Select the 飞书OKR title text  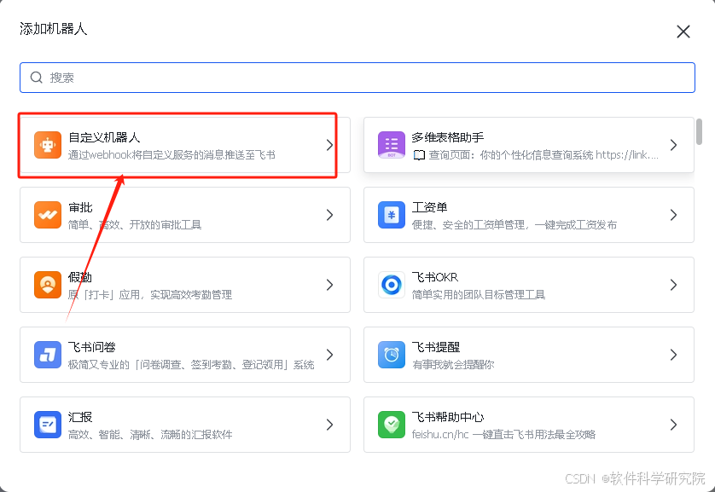tap(435, 277)
